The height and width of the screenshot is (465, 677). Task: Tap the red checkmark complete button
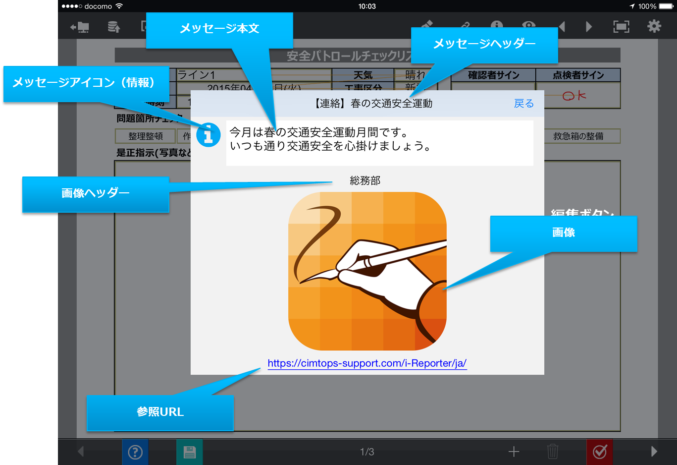(x=600, y=452)
